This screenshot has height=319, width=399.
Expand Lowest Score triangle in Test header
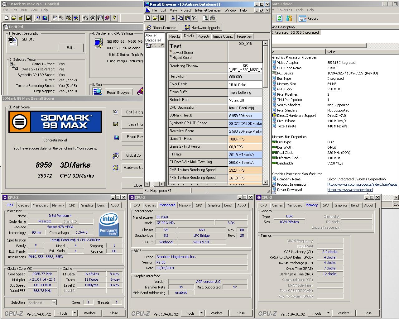point(171,52)
